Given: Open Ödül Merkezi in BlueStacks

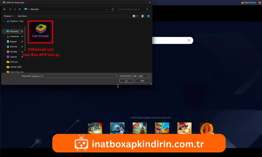Looking at the screenshot, I should [x=249, y=3].
